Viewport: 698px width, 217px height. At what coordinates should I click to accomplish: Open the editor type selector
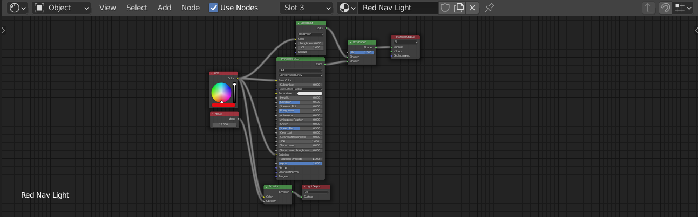pyautogui.click(x=18, y=8)
